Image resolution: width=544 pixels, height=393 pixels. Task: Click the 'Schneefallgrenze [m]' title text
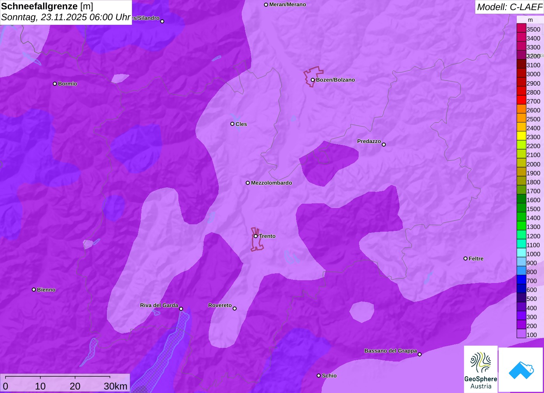click(47, 6)
